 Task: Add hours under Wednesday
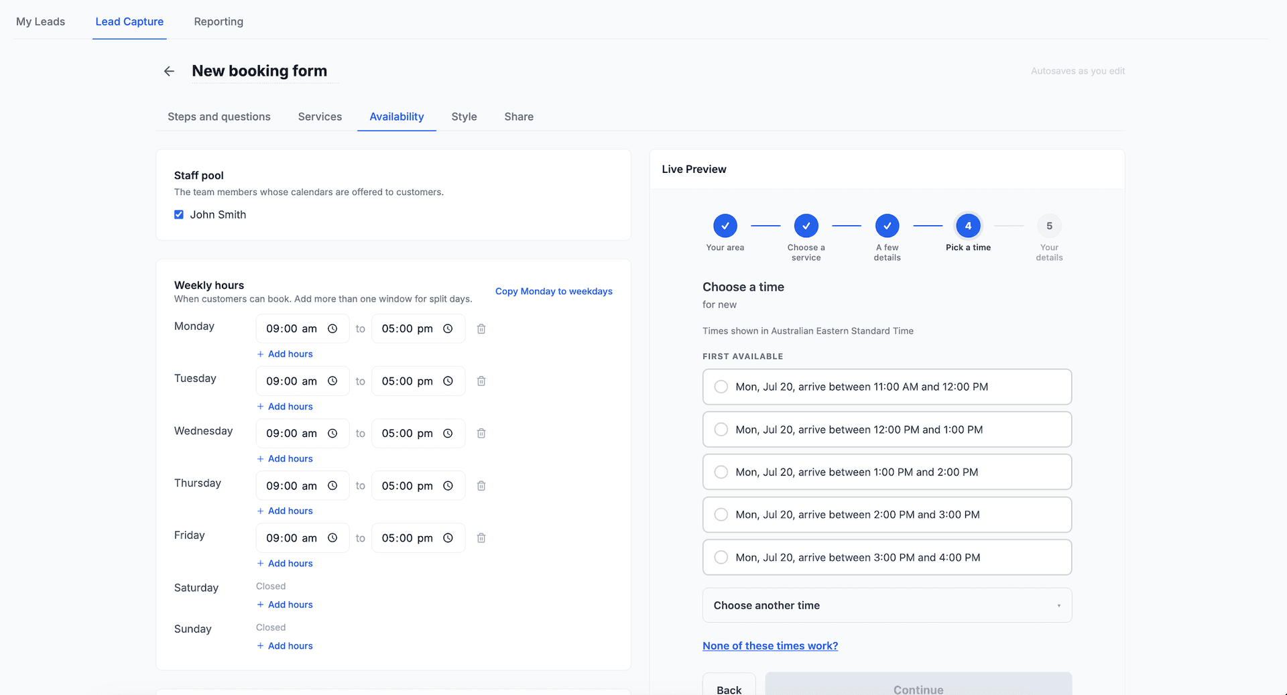285,458
